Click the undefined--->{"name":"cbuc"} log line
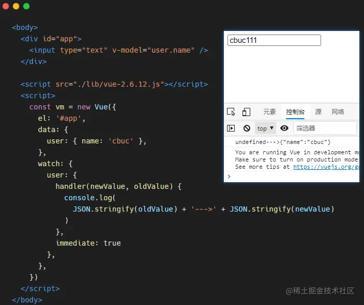Image resolution: width=364 pixels, height=305 pixels. point(283,142)
